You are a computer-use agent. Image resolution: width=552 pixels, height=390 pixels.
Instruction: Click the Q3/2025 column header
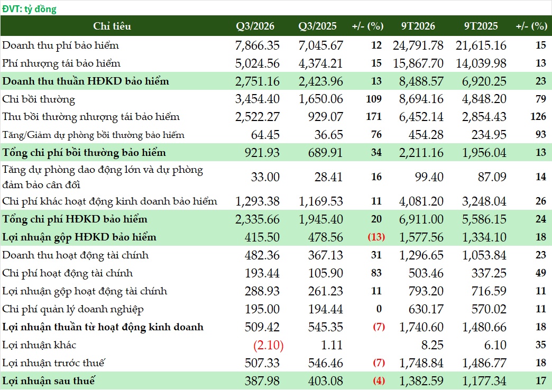pos(318,26)
